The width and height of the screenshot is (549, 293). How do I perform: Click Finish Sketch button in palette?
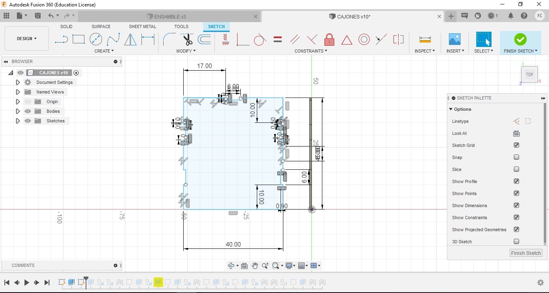pos(526,253)
